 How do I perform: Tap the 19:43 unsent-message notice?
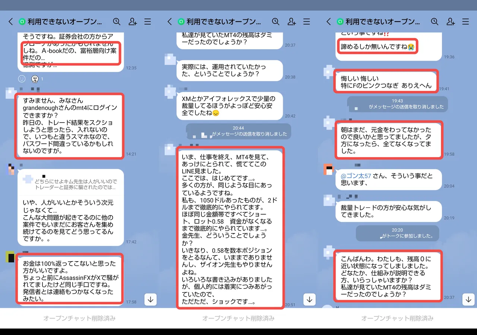(x=397, y=103)
